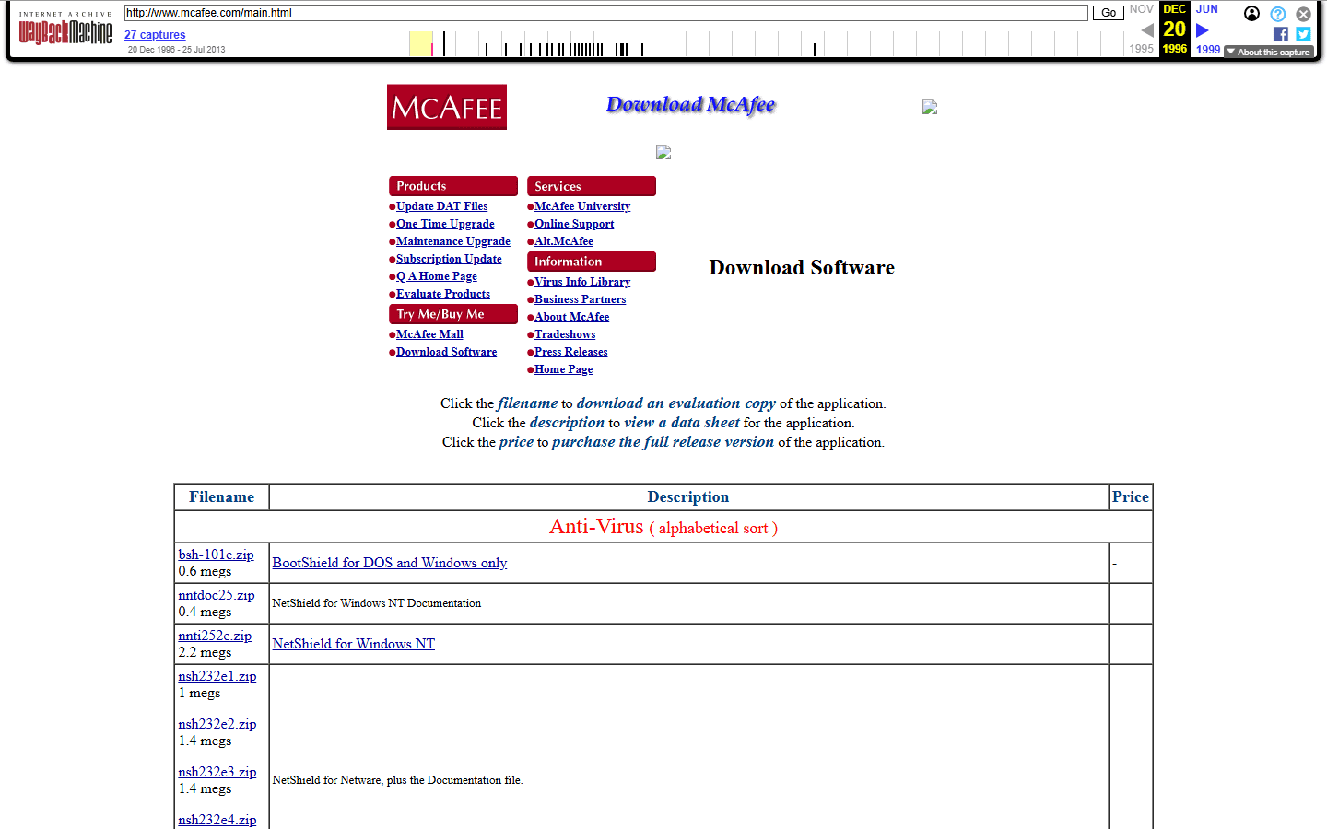1327x829 pixels.
Task: View Business Partners page
Action: pyautogui.click(x=581, y=299)
